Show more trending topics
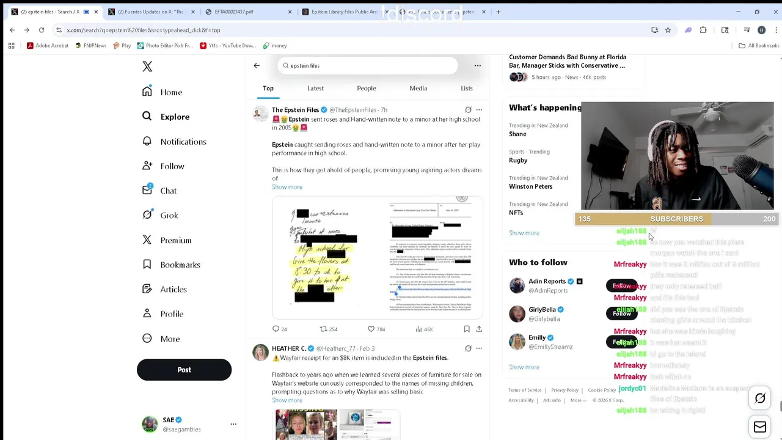Viewport: 782px width, 440px height. tap(524, 233)
